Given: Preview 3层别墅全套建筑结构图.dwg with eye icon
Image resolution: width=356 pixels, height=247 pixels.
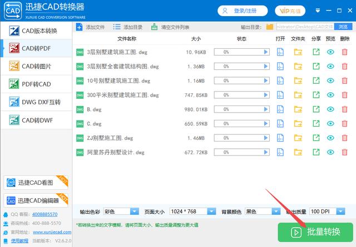Looking at the screenshot, I should (x=330, y=67).
